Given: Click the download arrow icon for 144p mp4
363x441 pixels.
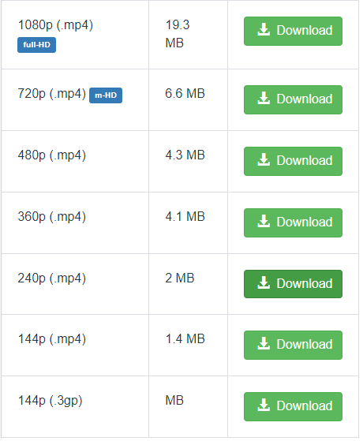Looking at the screenshot, I should pos(264,344).
